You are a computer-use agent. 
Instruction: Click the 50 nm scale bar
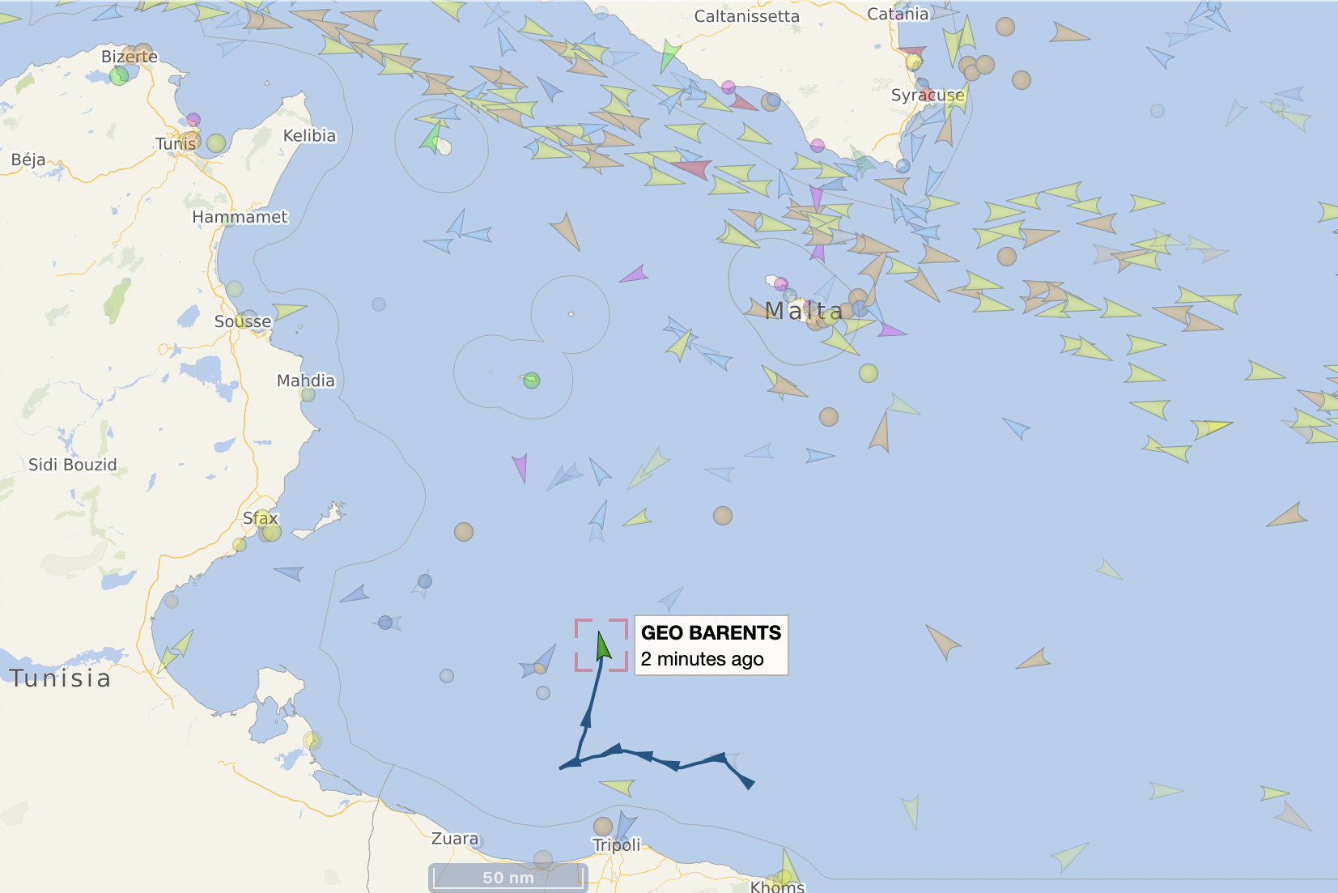508,878
